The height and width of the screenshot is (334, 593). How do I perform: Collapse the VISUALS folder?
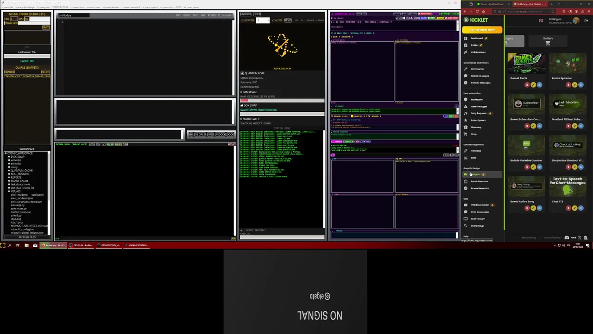(x=9, y=191)
